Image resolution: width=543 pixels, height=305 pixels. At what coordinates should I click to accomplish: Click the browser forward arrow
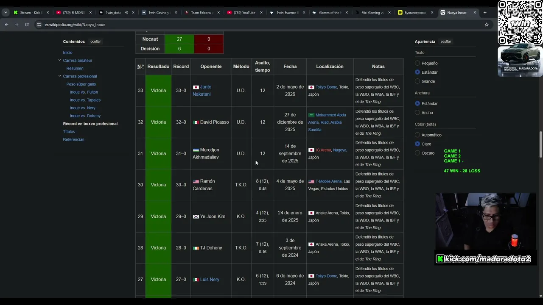tap(17, 25)
